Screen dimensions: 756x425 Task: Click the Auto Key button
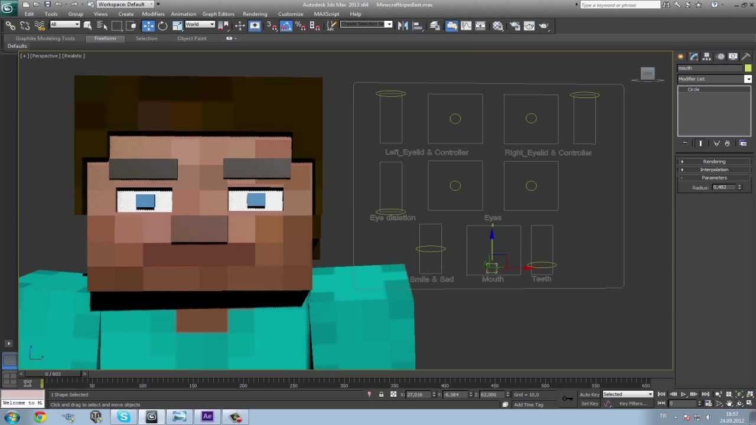pos(589,394)
